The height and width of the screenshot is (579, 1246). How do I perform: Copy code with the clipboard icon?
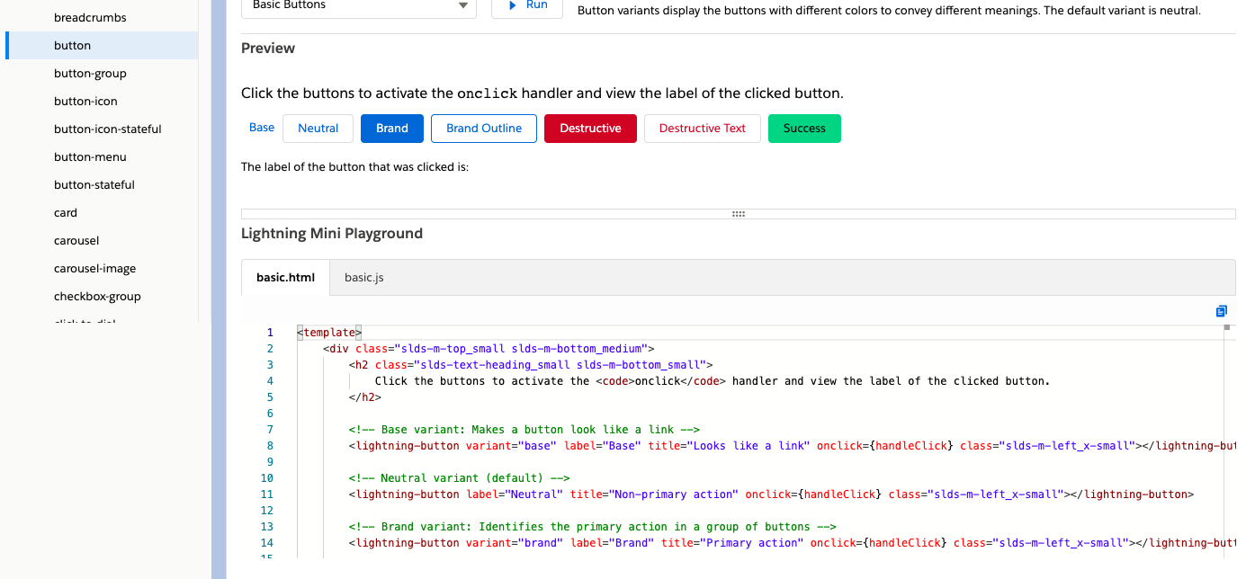[x=1221, y=311]
